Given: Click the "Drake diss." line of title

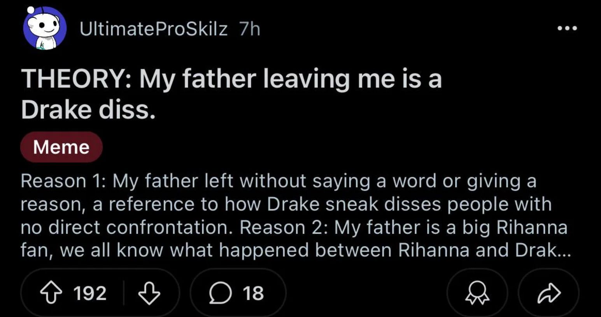Looking at the screenshot, I should [88, 110].
